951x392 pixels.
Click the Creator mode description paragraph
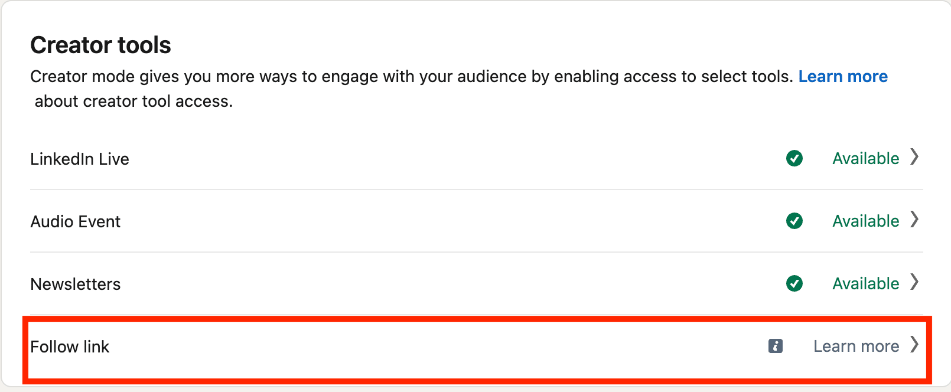coord(459,89)
